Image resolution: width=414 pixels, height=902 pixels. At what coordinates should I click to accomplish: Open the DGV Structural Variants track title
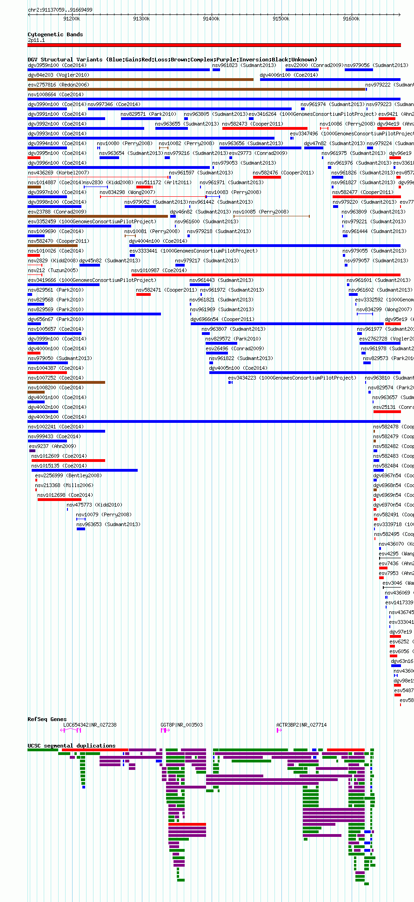pyautogui.click(x=172, y=60)
